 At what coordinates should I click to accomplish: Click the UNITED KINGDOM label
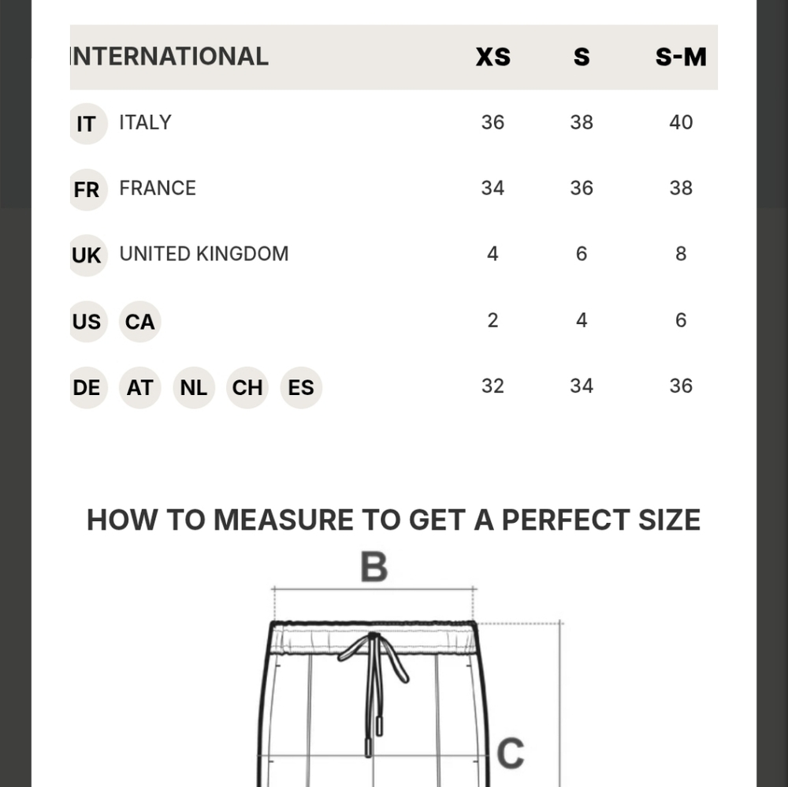click(204, 254)
